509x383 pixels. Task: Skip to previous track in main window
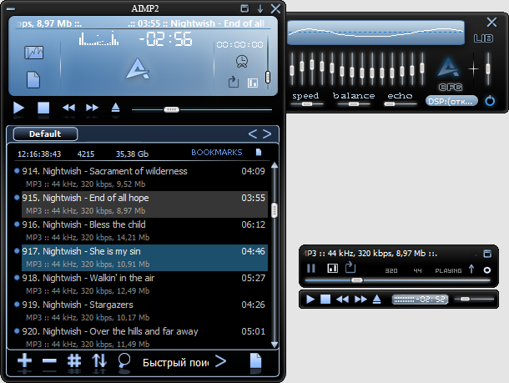(x=68, y=108)
